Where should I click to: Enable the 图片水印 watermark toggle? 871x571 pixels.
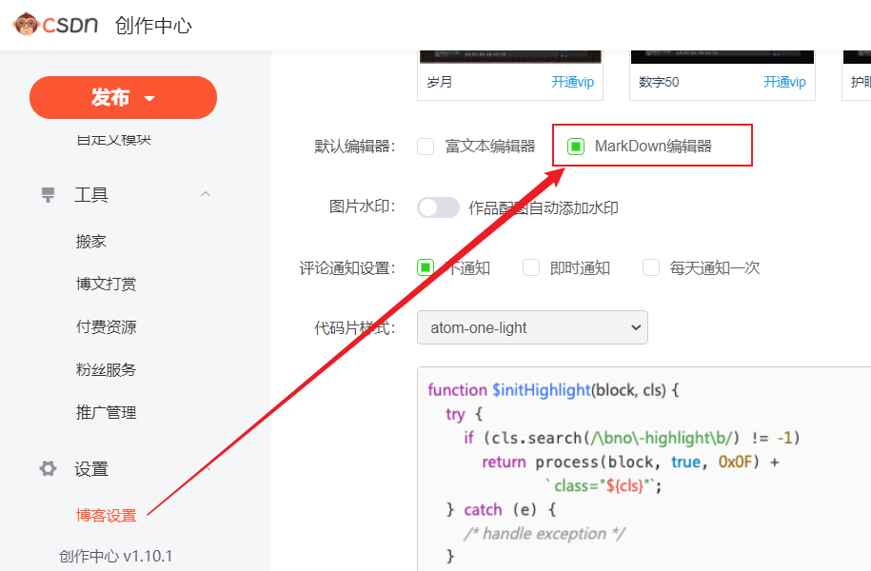pyautogui.click(x=438, y=207)
